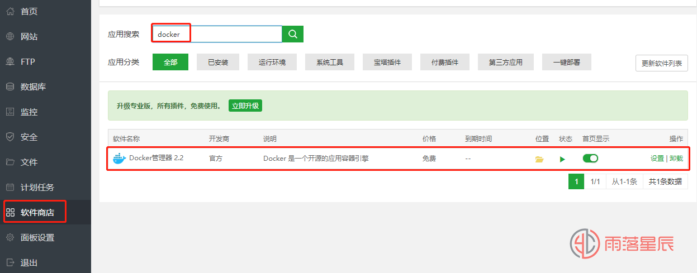Click page number 1 in pagination

[576, 181]
